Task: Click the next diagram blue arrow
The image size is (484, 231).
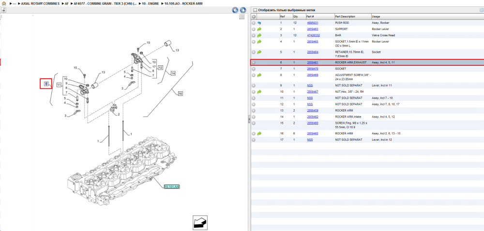Action: coord(243,10)
